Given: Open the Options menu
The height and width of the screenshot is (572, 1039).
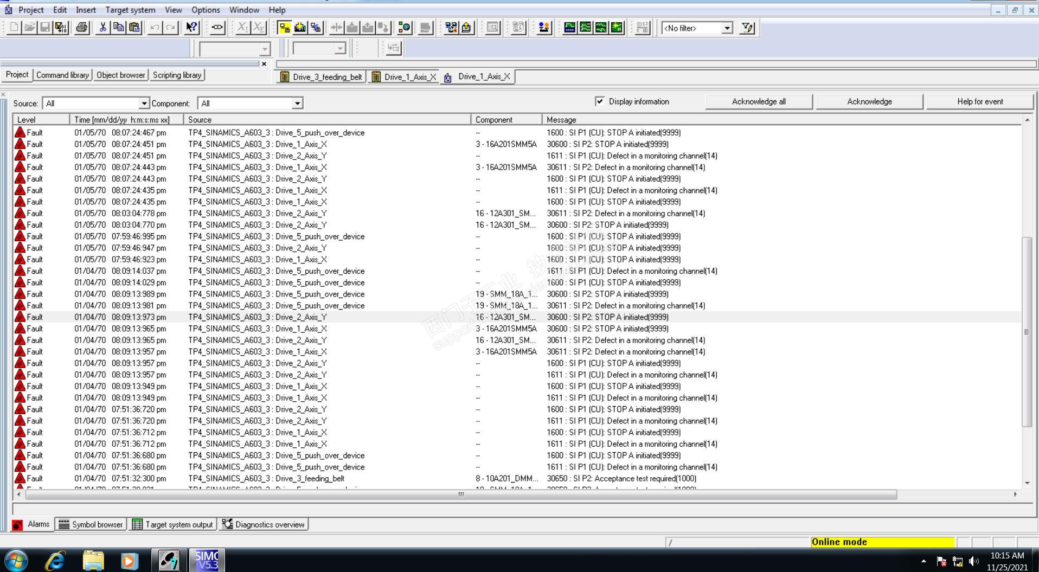Looking at the screenshot, I should coord(206,10).
